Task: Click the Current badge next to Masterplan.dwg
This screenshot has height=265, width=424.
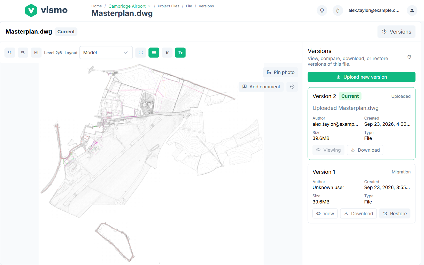Action: tap(66, 32)
